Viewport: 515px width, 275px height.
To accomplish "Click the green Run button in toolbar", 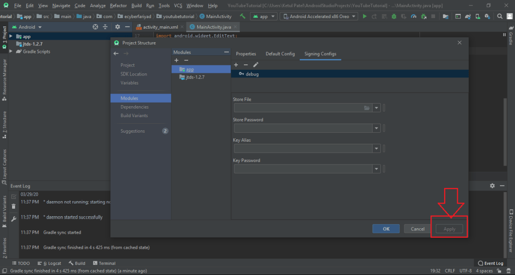I will click(x=365, y=16).
